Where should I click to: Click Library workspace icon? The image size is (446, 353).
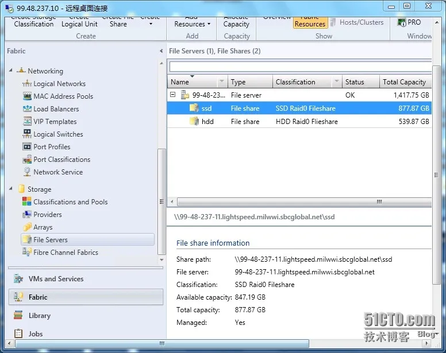click(x=18, y=315)
